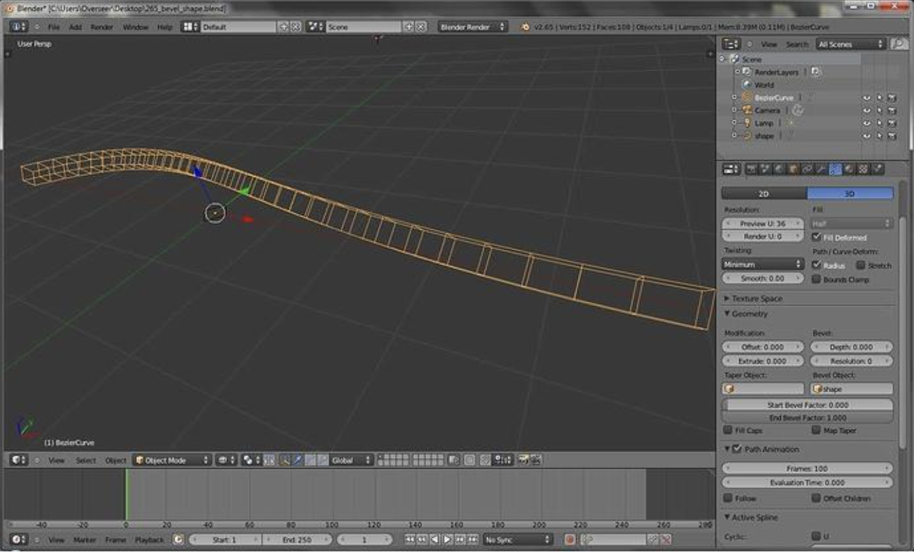Click the empty Taper Object field

tap(763, 389)
